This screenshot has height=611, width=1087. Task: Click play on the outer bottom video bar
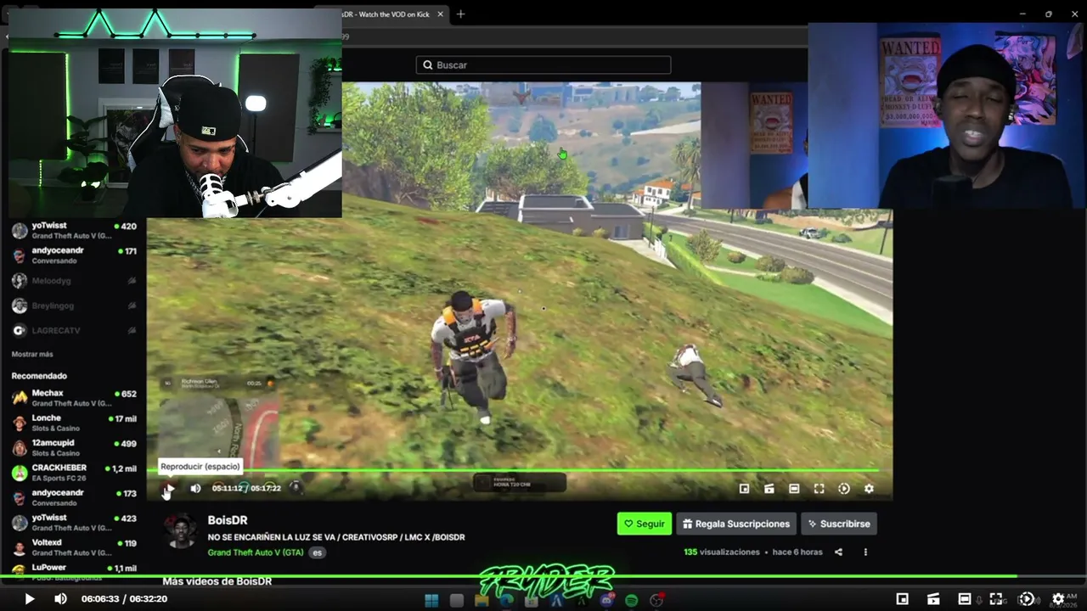click(x=29, y=599)
